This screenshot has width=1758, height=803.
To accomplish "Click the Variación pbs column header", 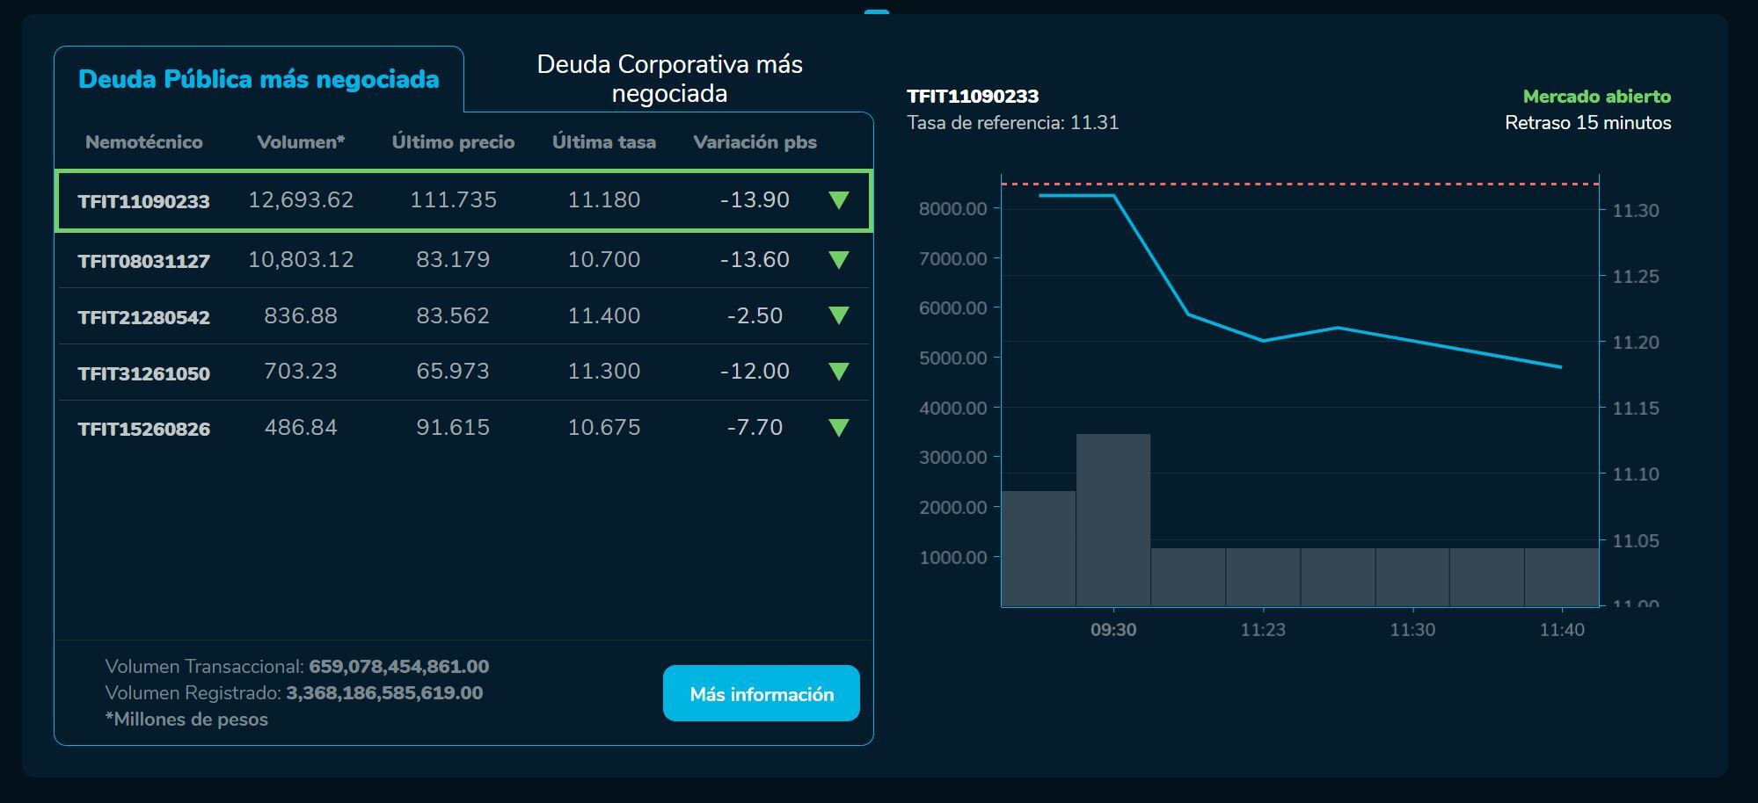I will point(755,141).
